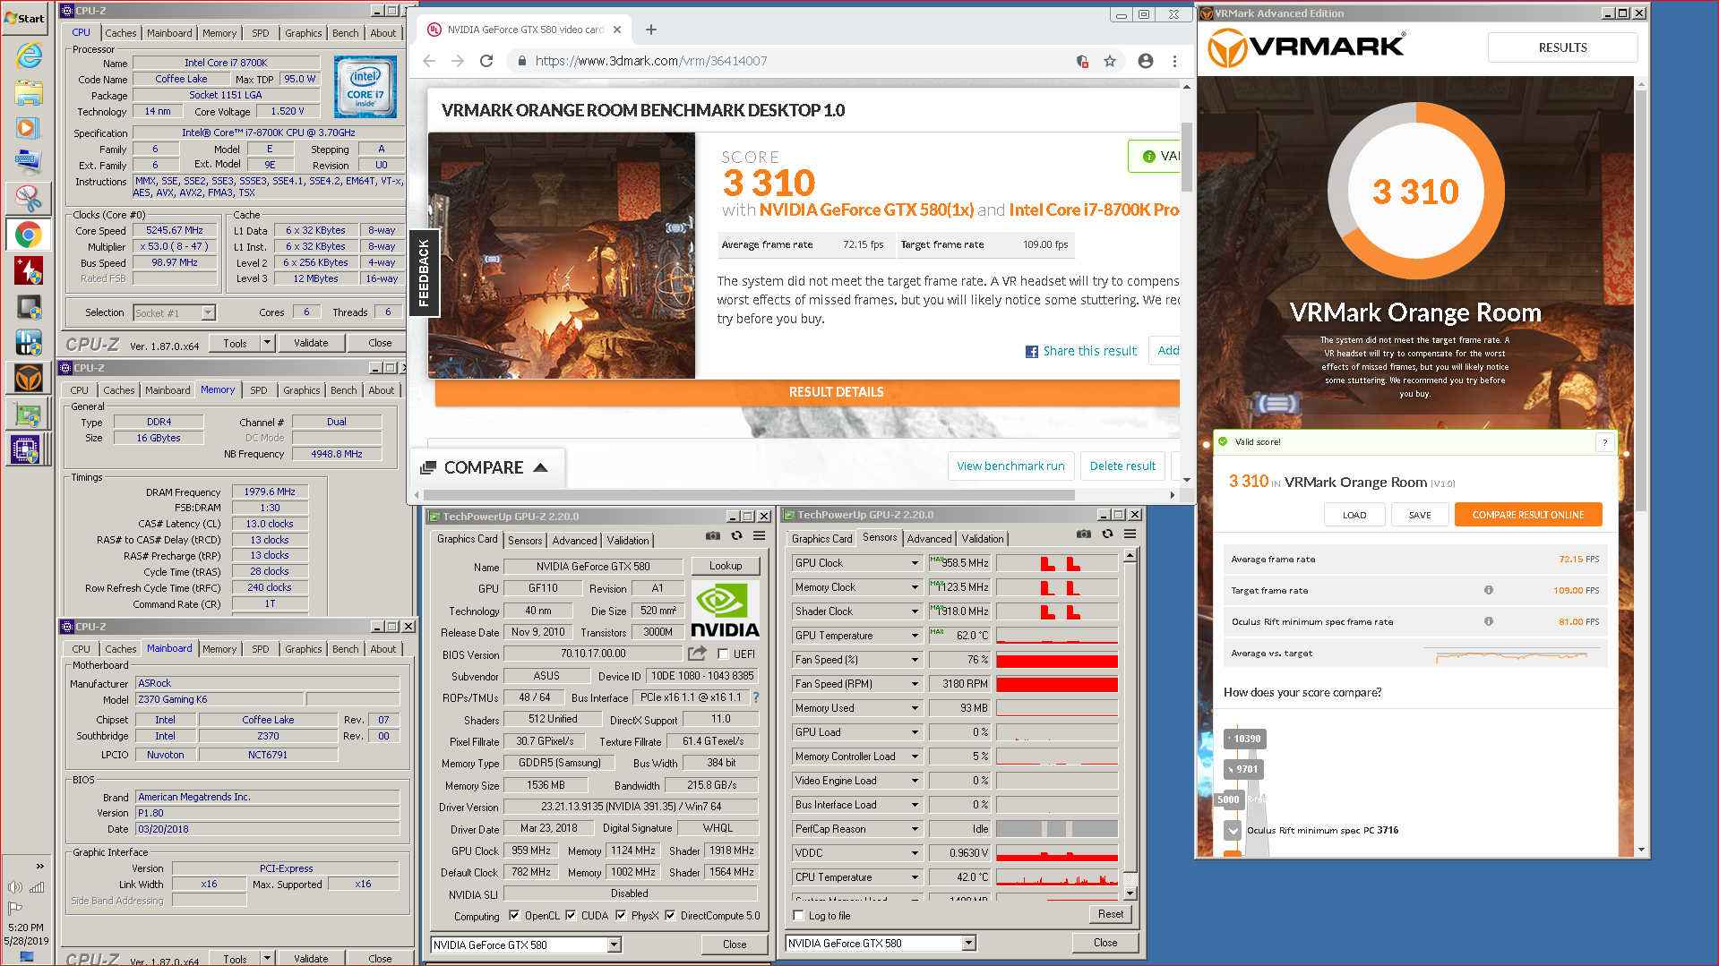Click the BIOS export share icon in GPU-Z

697,654
